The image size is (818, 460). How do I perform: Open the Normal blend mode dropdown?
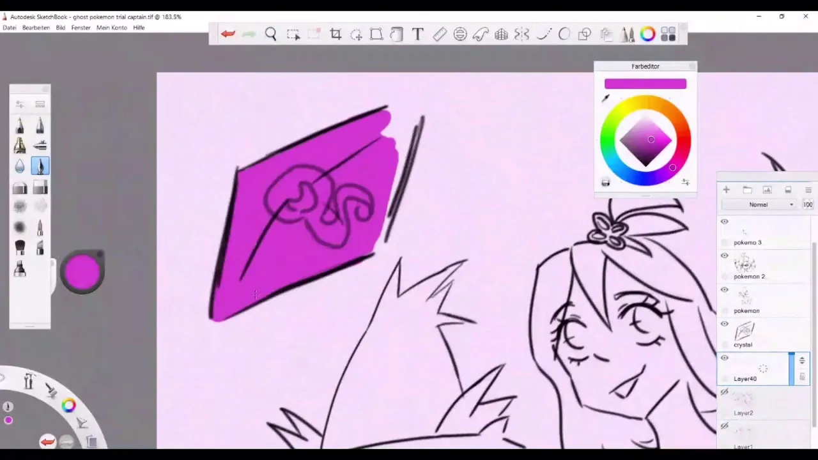point(759,204)
